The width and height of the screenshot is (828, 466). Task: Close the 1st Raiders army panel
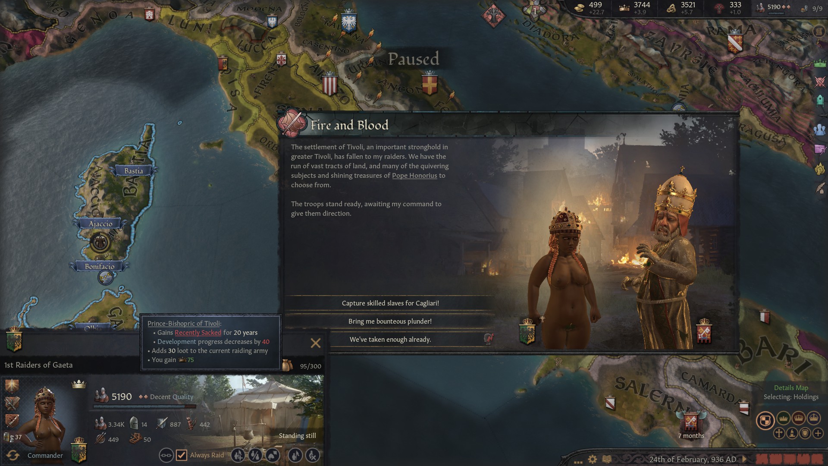(316, 343)
